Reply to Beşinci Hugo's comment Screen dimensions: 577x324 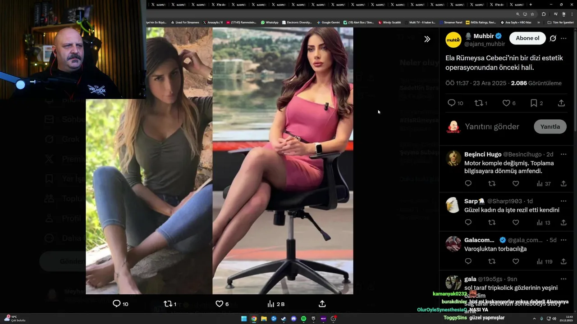pyautogui.click(x=468, y=184)
